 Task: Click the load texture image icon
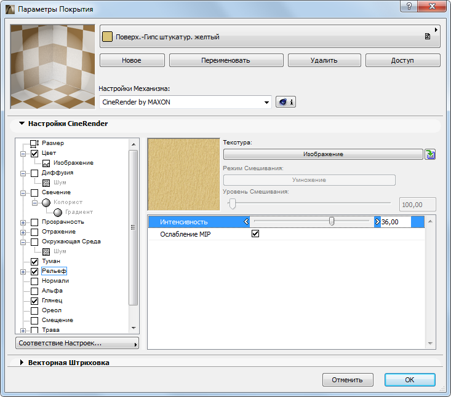[x=430, y=154]
